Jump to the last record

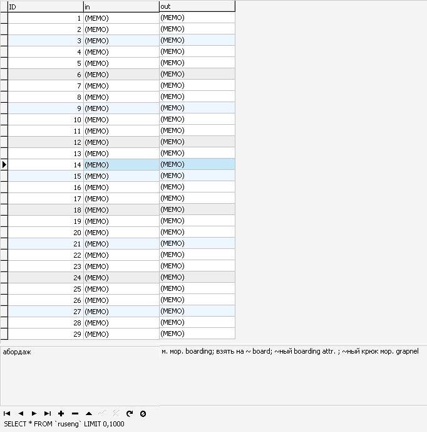tap(48, 413)
